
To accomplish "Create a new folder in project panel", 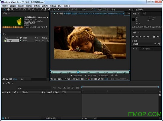I will point(7,79).
